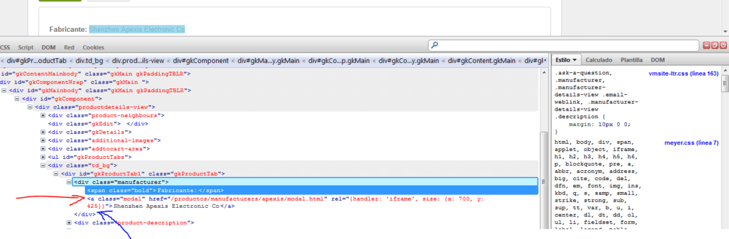
Task: Expand the additional-images div node
Action: tap(43, 140)
